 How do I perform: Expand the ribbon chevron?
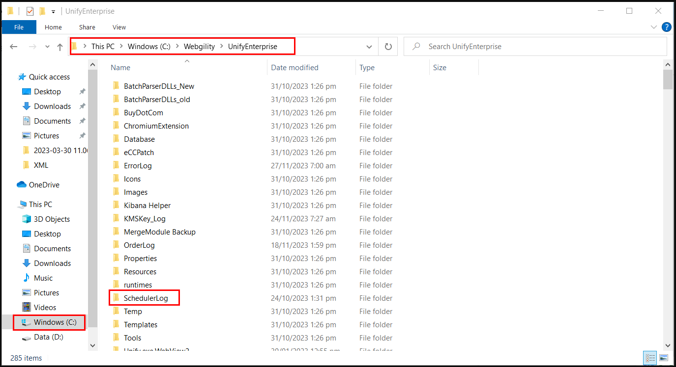coord(654,27)
